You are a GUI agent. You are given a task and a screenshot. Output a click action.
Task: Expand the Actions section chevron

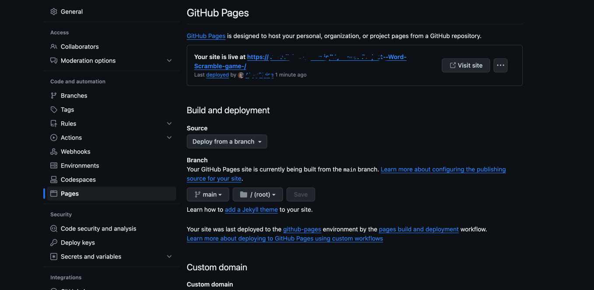point(169,138)
